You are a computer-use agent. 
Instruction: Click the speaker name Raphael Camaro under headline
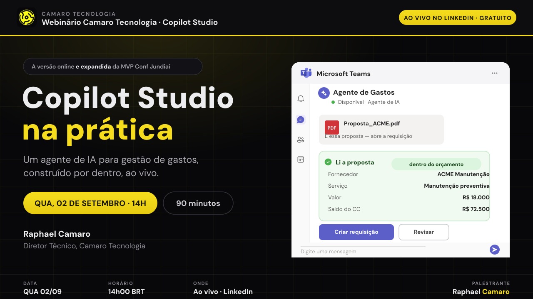[57, 234]
